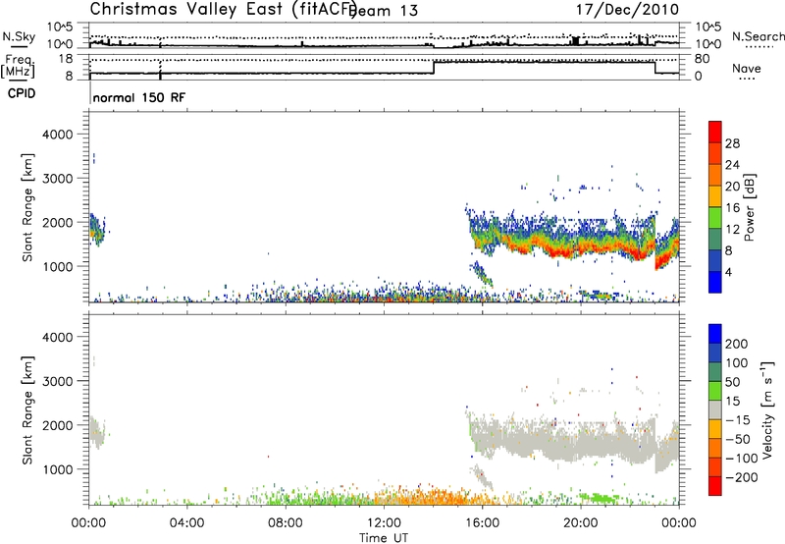The height and width of the screenshot is (544, 785).
Task: Click the 'N.Sky' legend label
Action: coord(19,36)
